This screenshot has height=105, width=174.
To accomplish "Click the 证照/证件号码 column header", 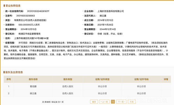I will (x=141, y=79).
